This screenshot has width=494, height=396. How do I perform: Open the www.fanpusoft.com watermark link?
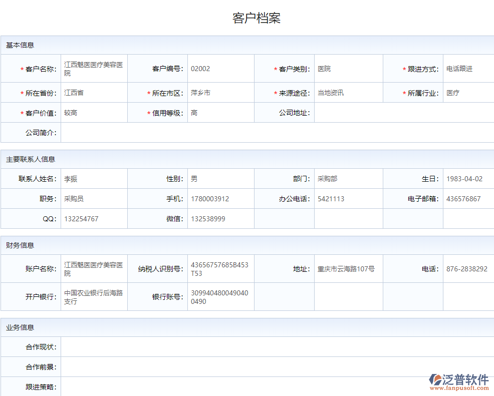click(459, 388)
